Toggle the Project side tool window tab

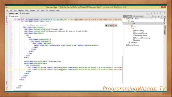165,30
